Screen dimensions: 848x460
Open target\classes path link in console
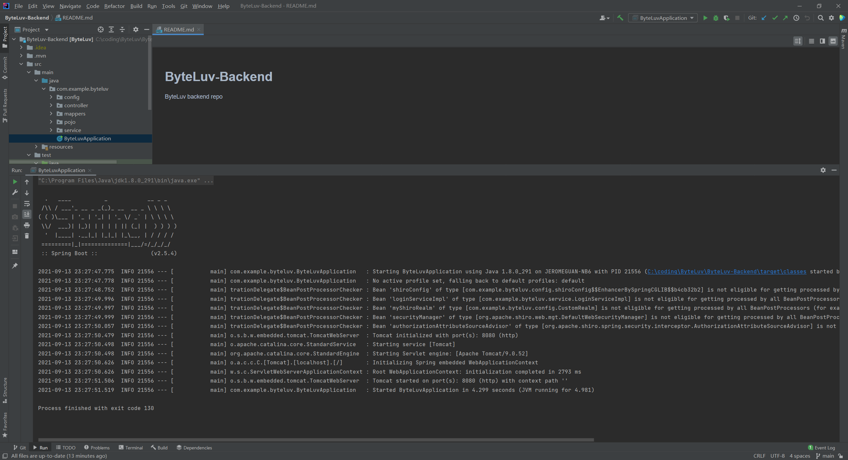(727, 271)
